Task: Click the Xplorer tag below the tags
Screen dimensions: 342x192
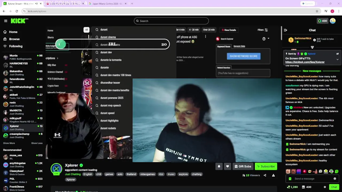Action: click(71, 179)
